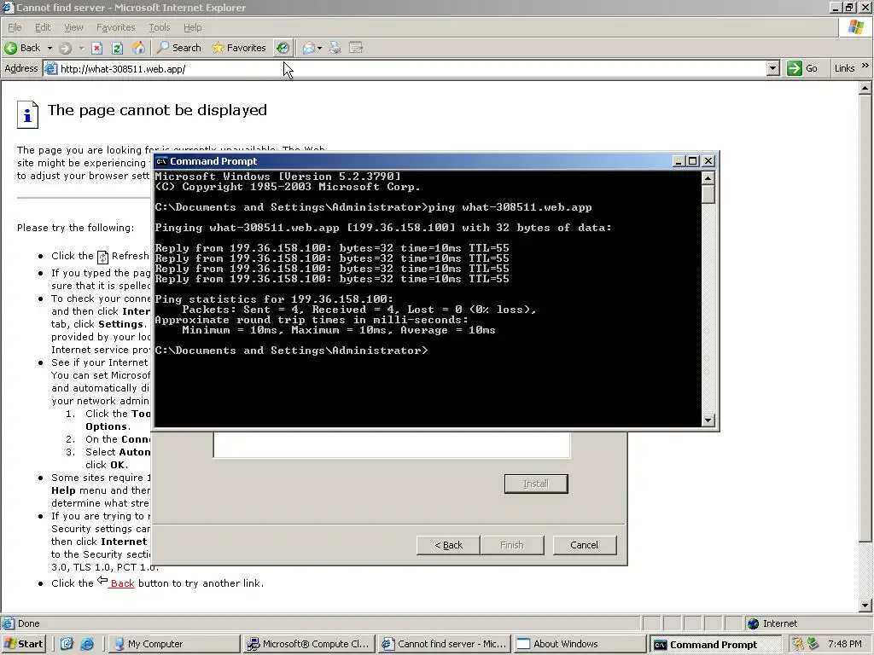Screen dimensions: 874x655
Task: Click Command Prompt taskbar button
Action: pos(714,645)
